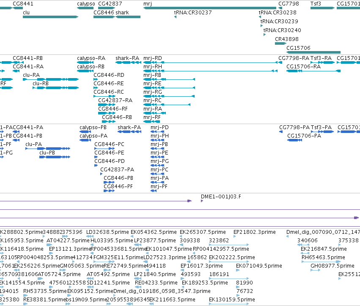The height and width of the screenshot is (306, 360).
Task: Select the CR43898 gene label
Action: (x=287, y=39)
